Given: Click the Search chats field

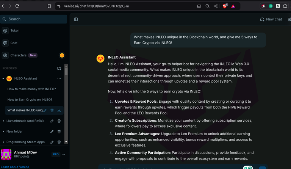Looking at the screenshot, I should [x=34, y=19].
